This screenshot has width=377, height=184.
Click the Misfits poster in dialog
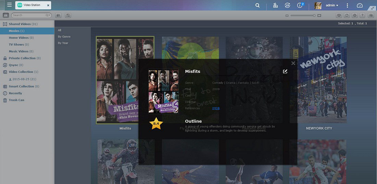(163, 92)
